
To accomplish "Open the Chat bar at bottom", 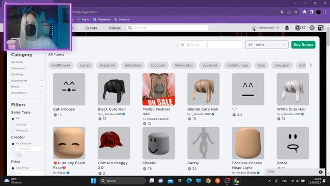I will (294, 172).
